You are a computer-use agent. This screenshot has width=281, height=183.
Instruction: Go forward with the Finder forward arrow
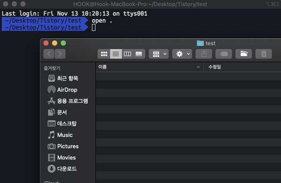pyautogui.click(x=60, y=54)
